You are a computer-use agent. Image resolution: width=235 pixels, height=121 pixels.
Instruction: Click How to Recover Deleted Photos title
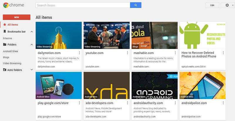[199, 54]
